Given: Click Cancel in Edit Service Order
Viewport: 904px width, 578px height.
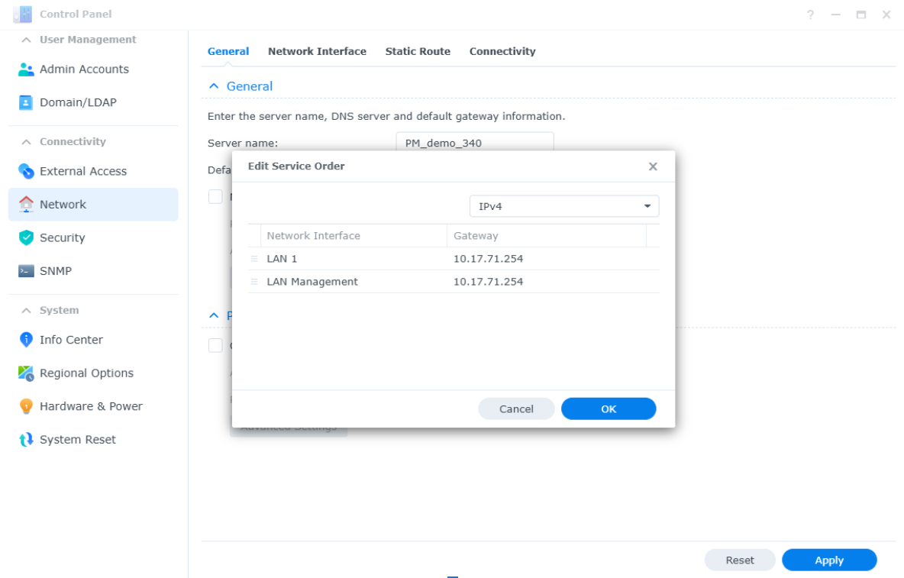Looking at the screenshot, I should point(516,408).
